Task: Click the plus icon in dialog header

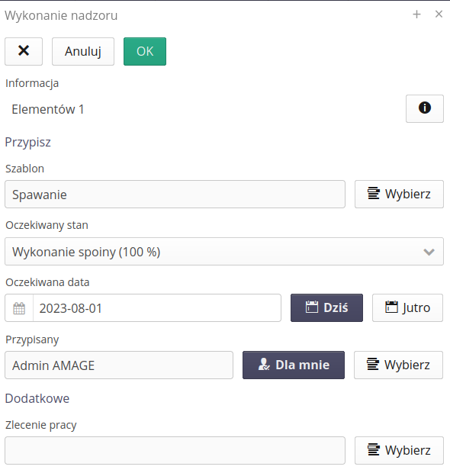Action: [417, 14]
